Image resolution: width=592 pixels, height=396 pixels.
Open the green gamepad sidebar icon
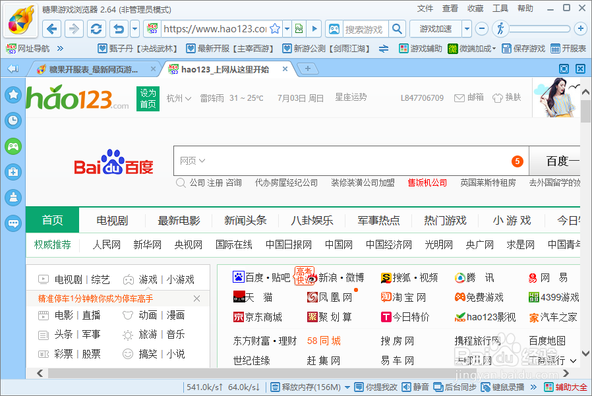pyautogui.click(x=13, y=146)
